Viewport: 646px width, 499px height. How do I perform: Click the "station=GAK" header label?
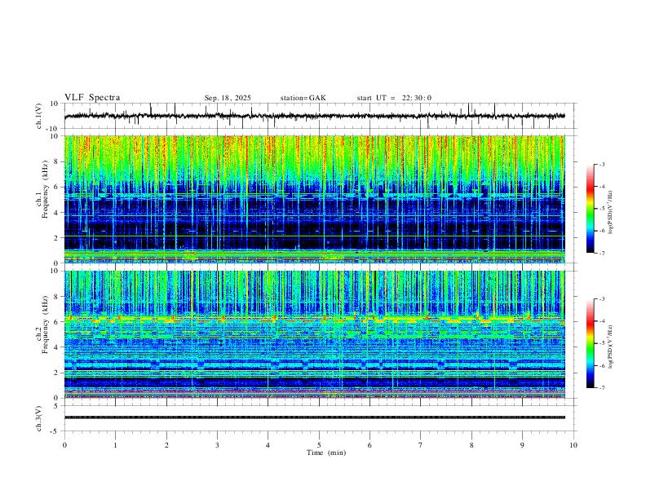coord(303,98)
